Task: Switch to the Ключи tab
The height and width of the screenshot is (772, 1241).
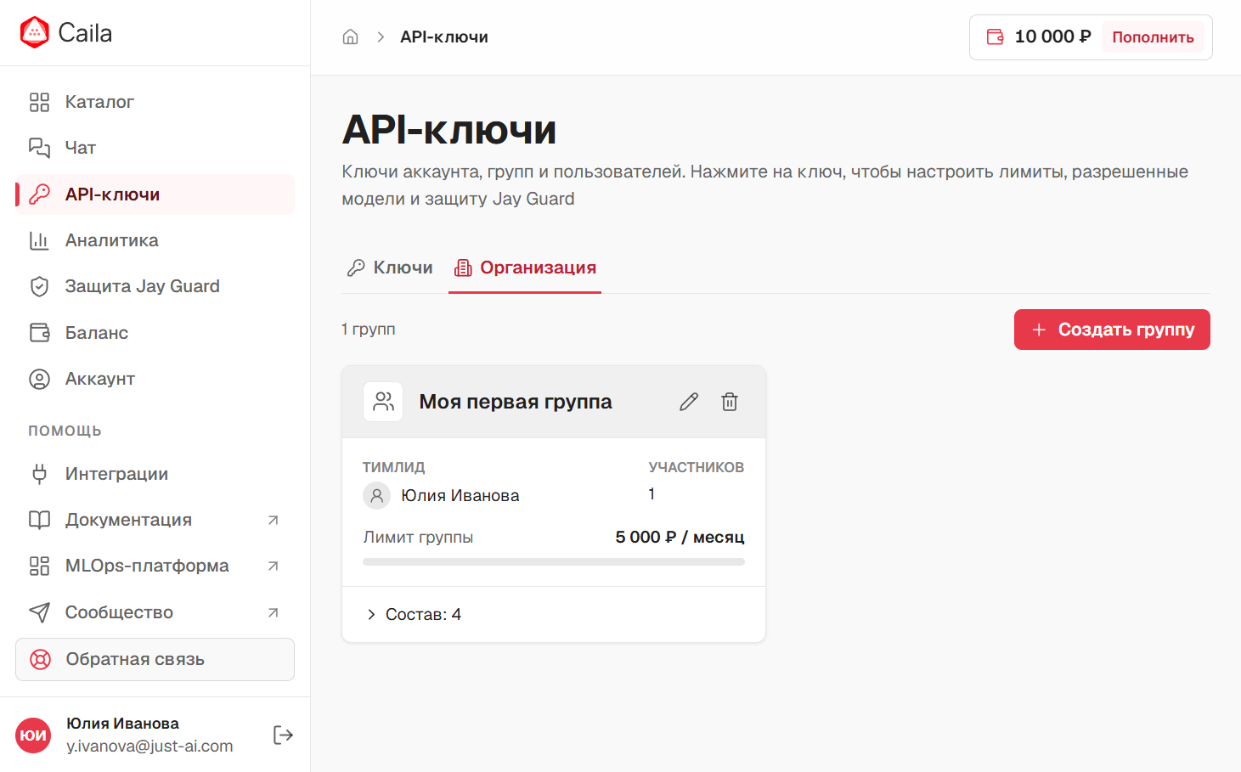Action: click(390, 268)
